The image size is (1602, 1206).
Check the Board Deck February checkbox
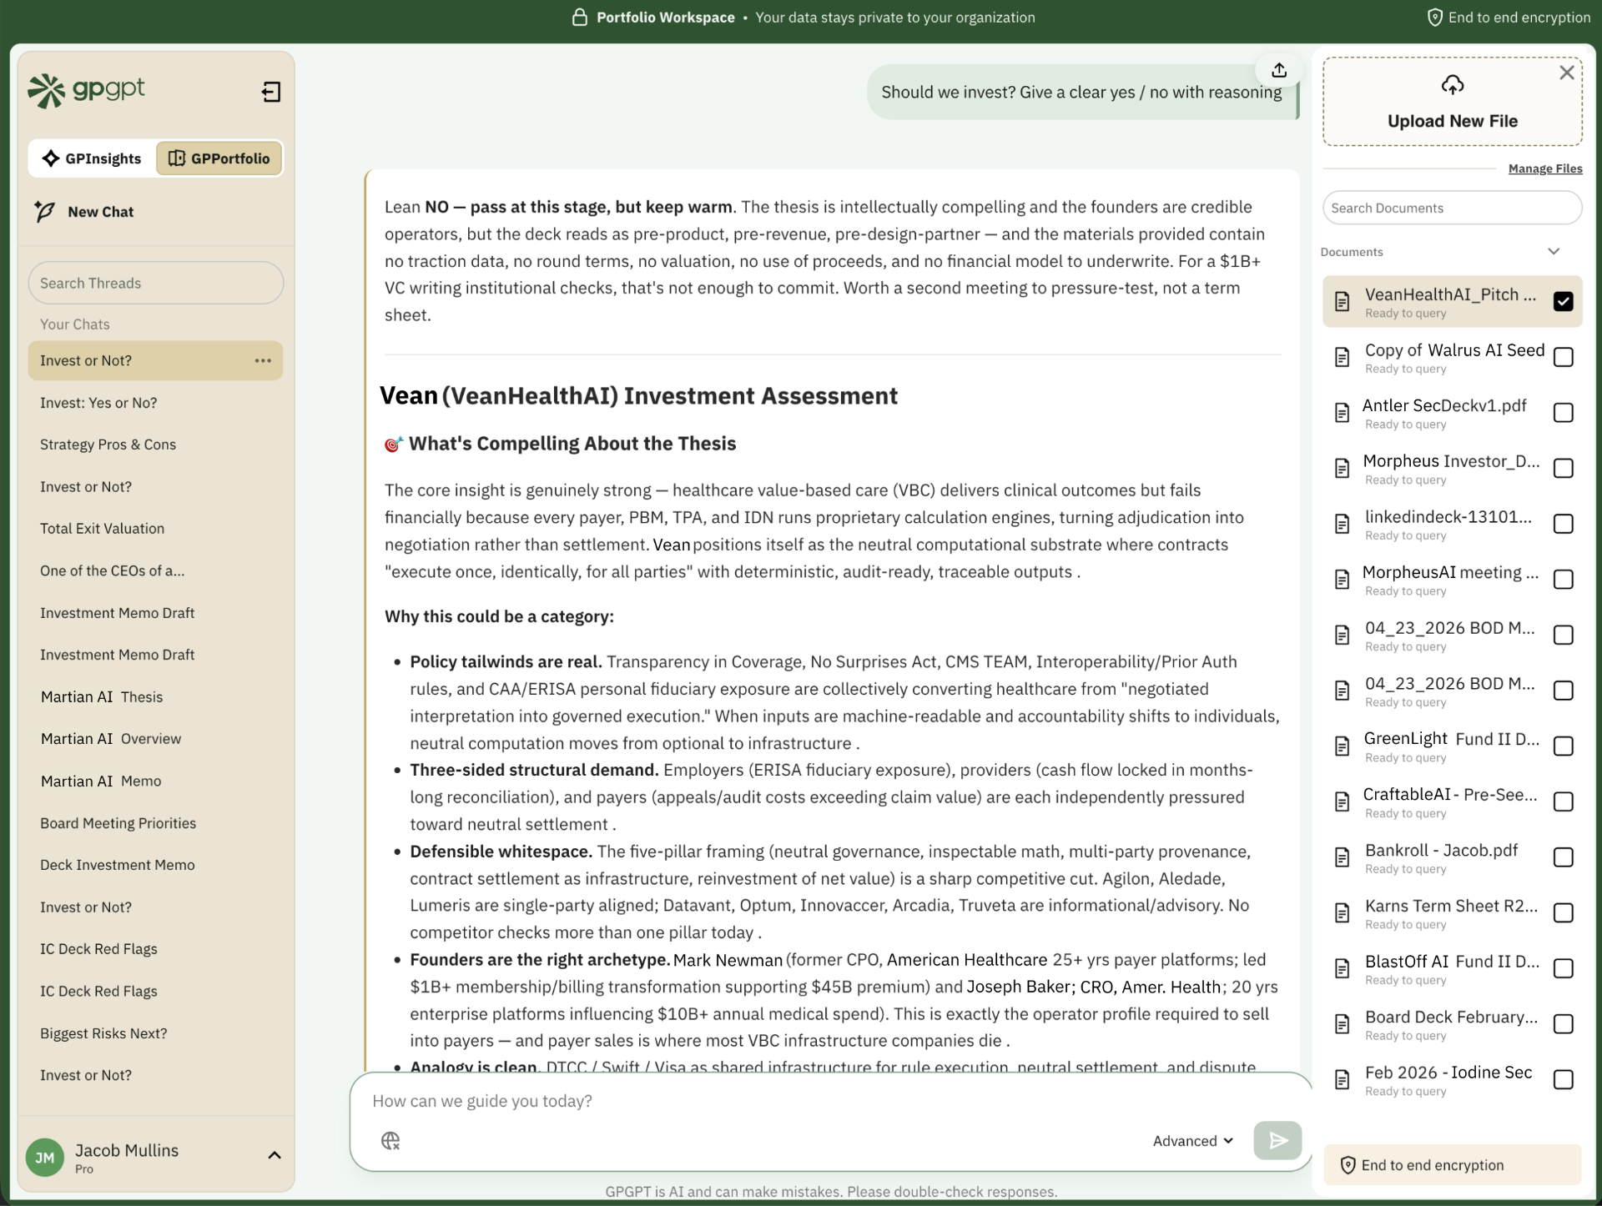[1564, 1024]
